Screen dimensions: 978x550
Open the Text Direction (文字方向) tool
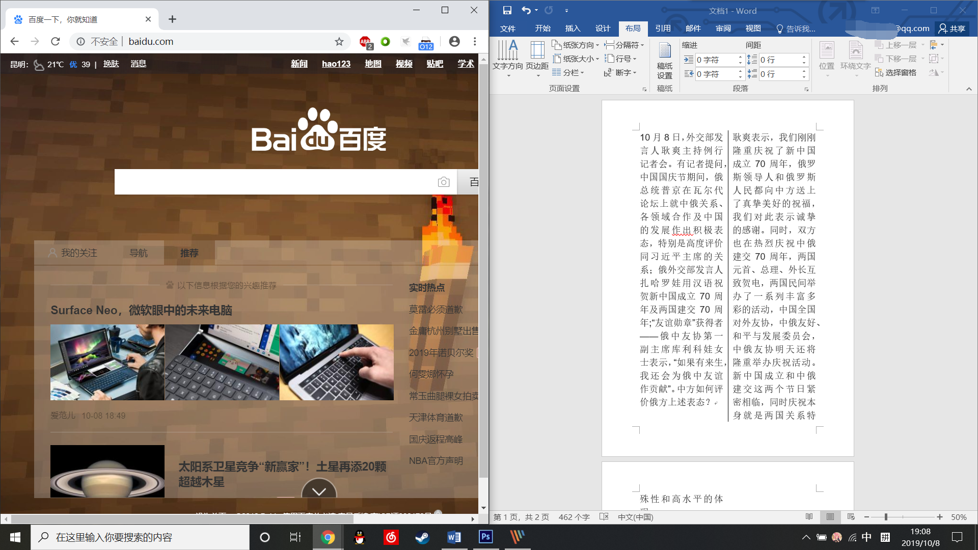coord(507,57)
